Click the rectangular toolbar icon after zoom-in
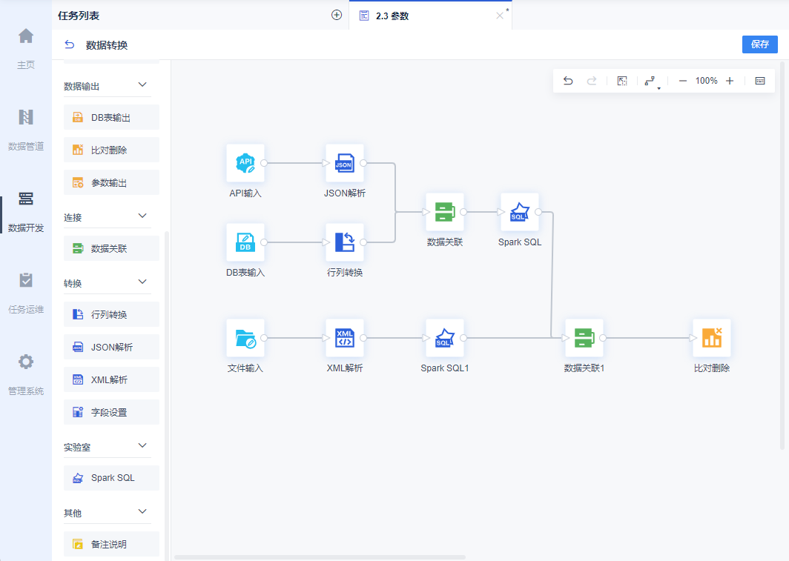Screen dimensions: 789x561 pos(760,81)
